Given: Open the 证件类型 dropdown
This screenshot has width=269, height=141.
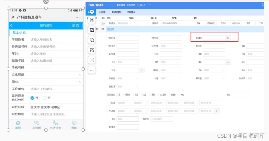Looking at the screenshot, I should [171, 46].
